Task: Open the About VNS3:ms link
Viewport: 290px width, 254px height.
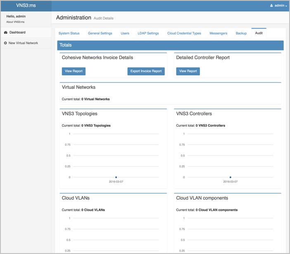Action: [x=15, y=22]
